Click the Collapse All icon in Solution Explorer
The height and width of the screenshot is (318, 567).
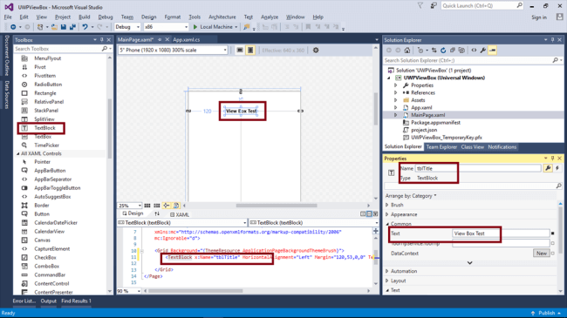click(x=453, y=51)
